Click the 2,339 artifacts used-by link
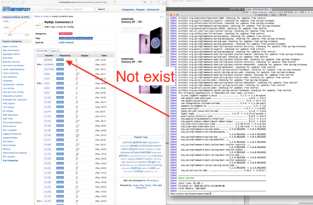The width and height of the screenshot is (313, 205). 66,42
